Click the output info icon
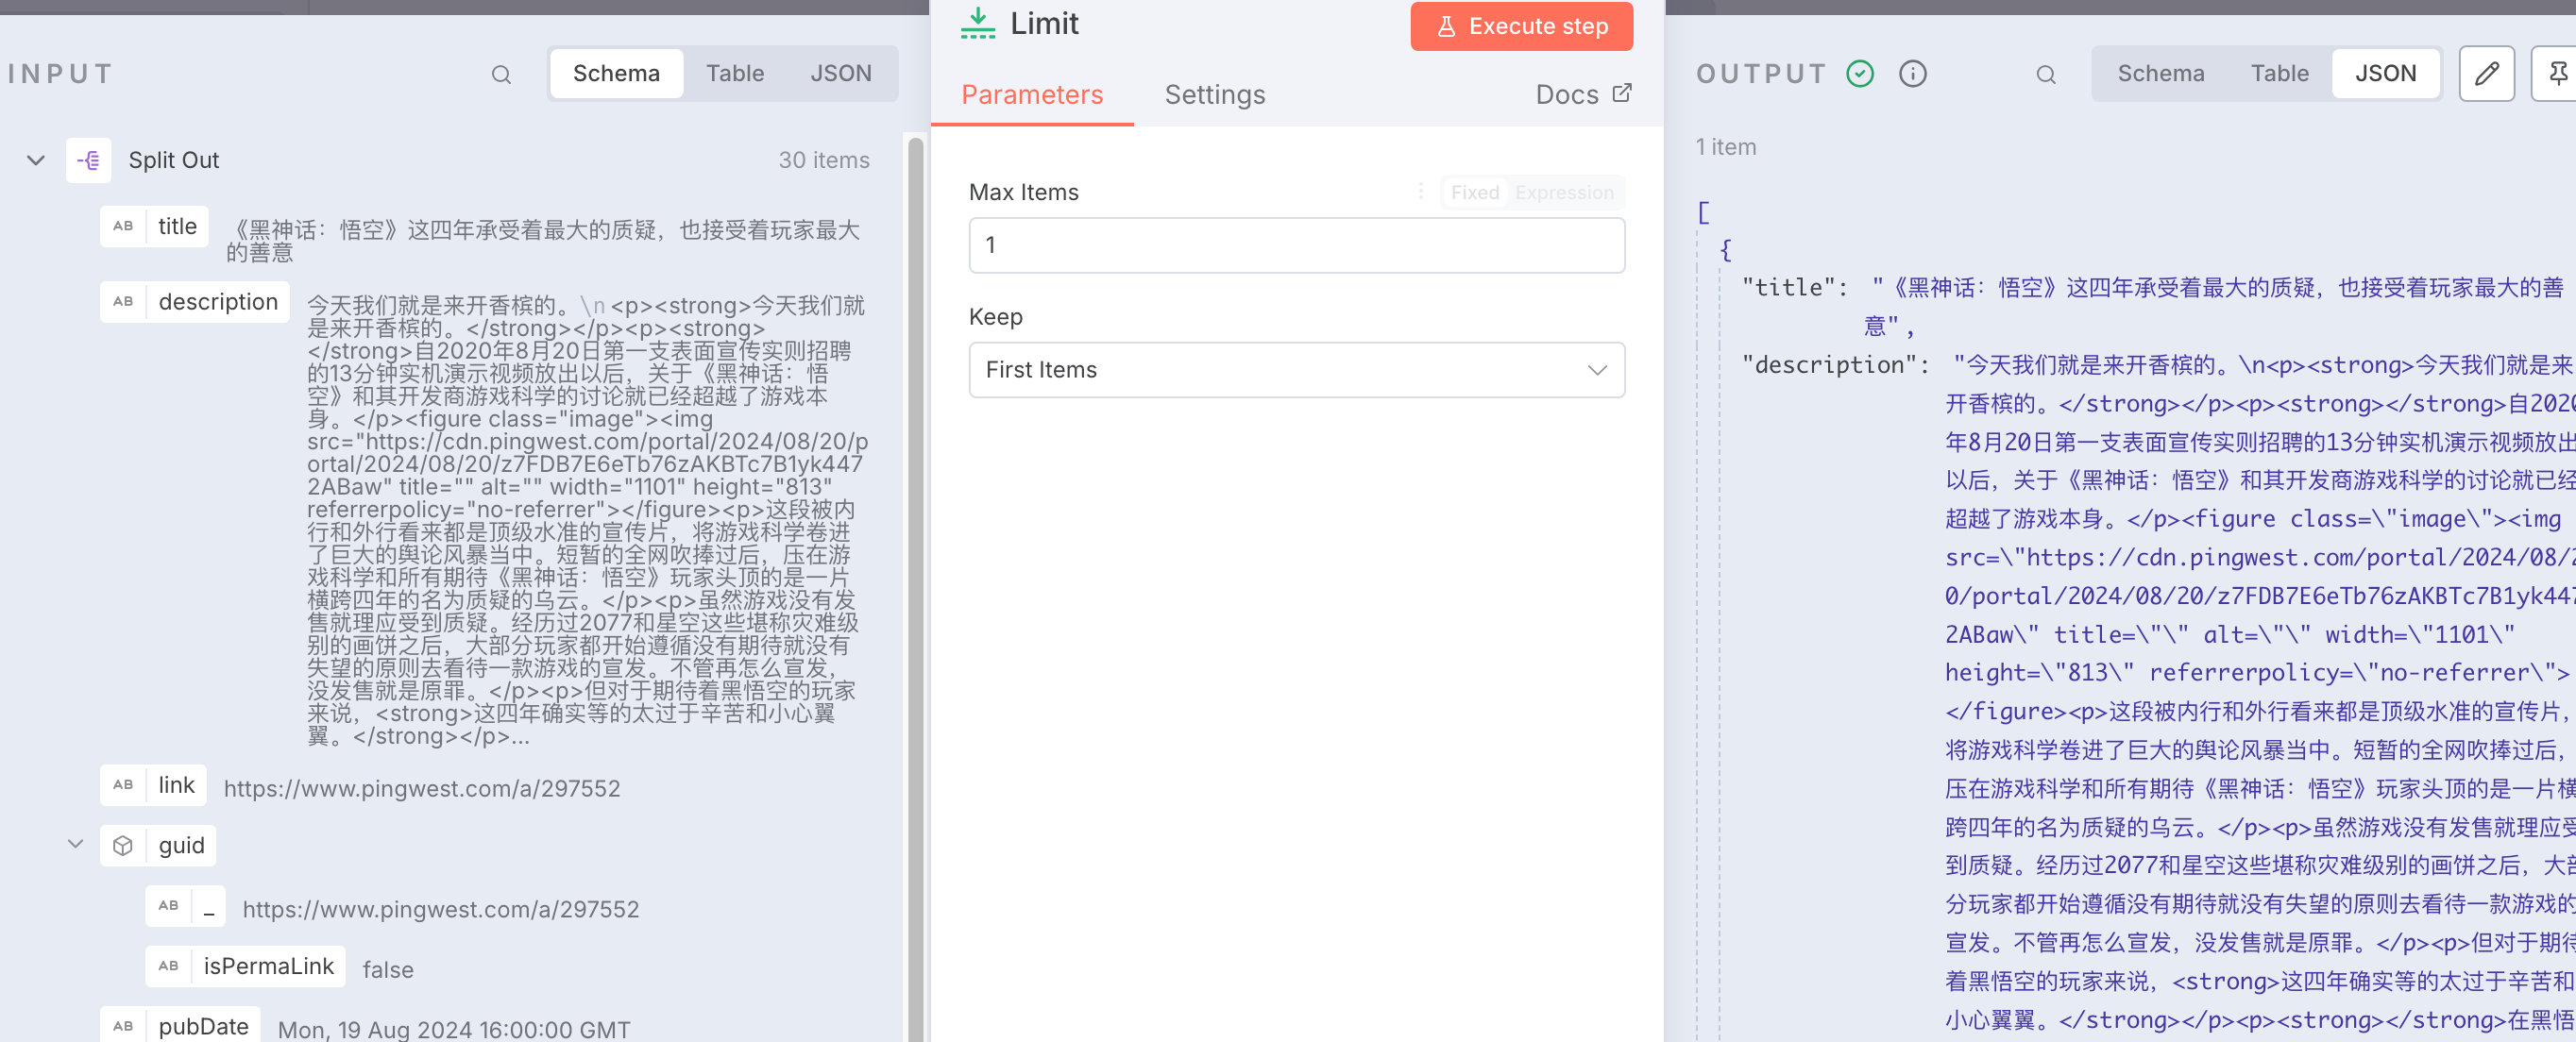Image resolution: width=2576 pixels, height=1042 pixels. [1912, 74]
